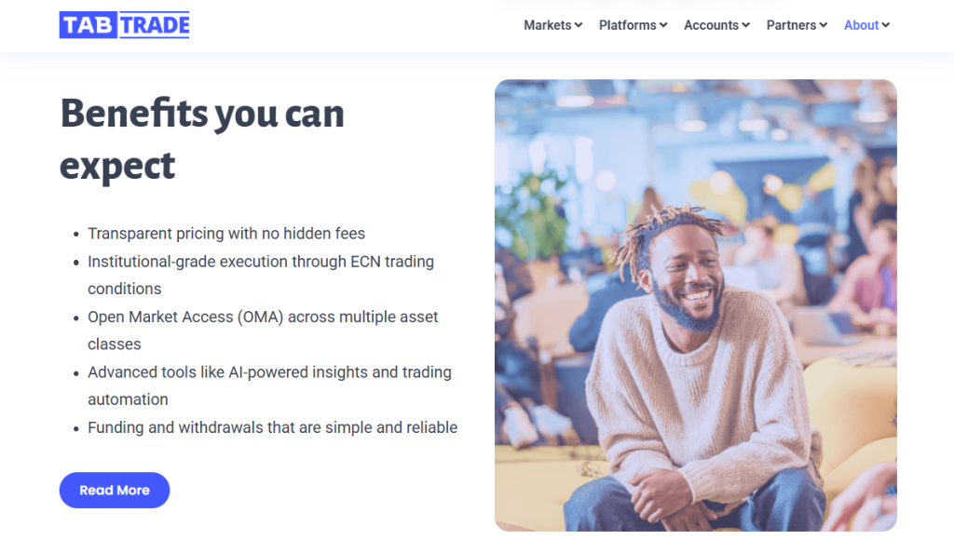Expand the chevron beside Markets
The width and height of the screenshot is (954, 554).
(579, 25)
